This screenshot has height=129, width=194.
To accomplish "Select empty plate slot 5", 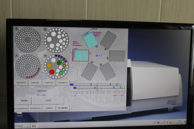I will [117, 56].
